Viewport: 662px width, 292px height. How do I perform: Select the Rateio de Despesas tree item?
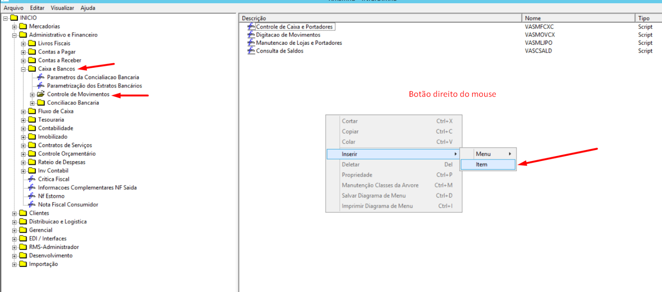pos(61,162)
